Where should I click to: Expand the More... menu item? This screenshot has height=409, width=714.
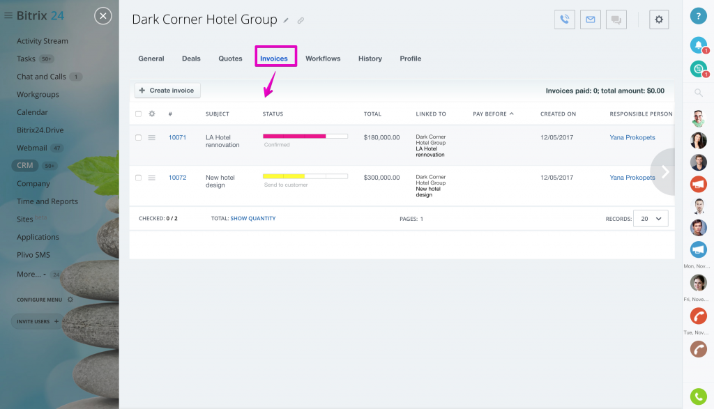(31, 275)
